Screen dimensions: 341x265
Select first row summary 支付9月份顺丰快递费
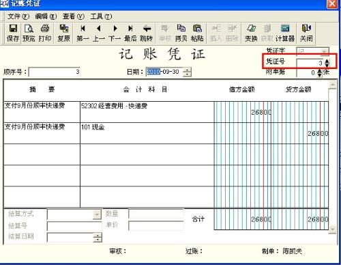35,106
